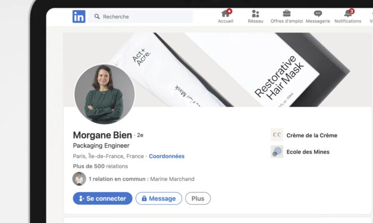Click the name Morgane Bien
This screenshot has width=373, height=223.
[102, 135]
